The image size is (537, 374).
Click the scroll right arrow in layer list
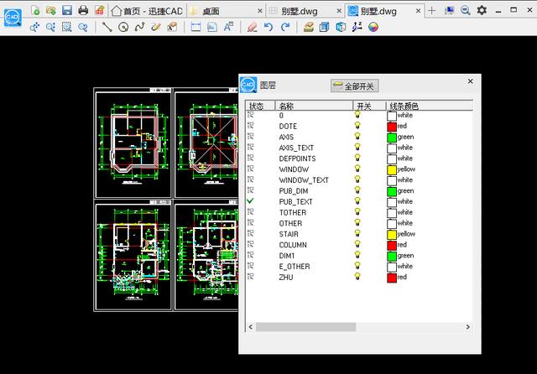point(468,327)
